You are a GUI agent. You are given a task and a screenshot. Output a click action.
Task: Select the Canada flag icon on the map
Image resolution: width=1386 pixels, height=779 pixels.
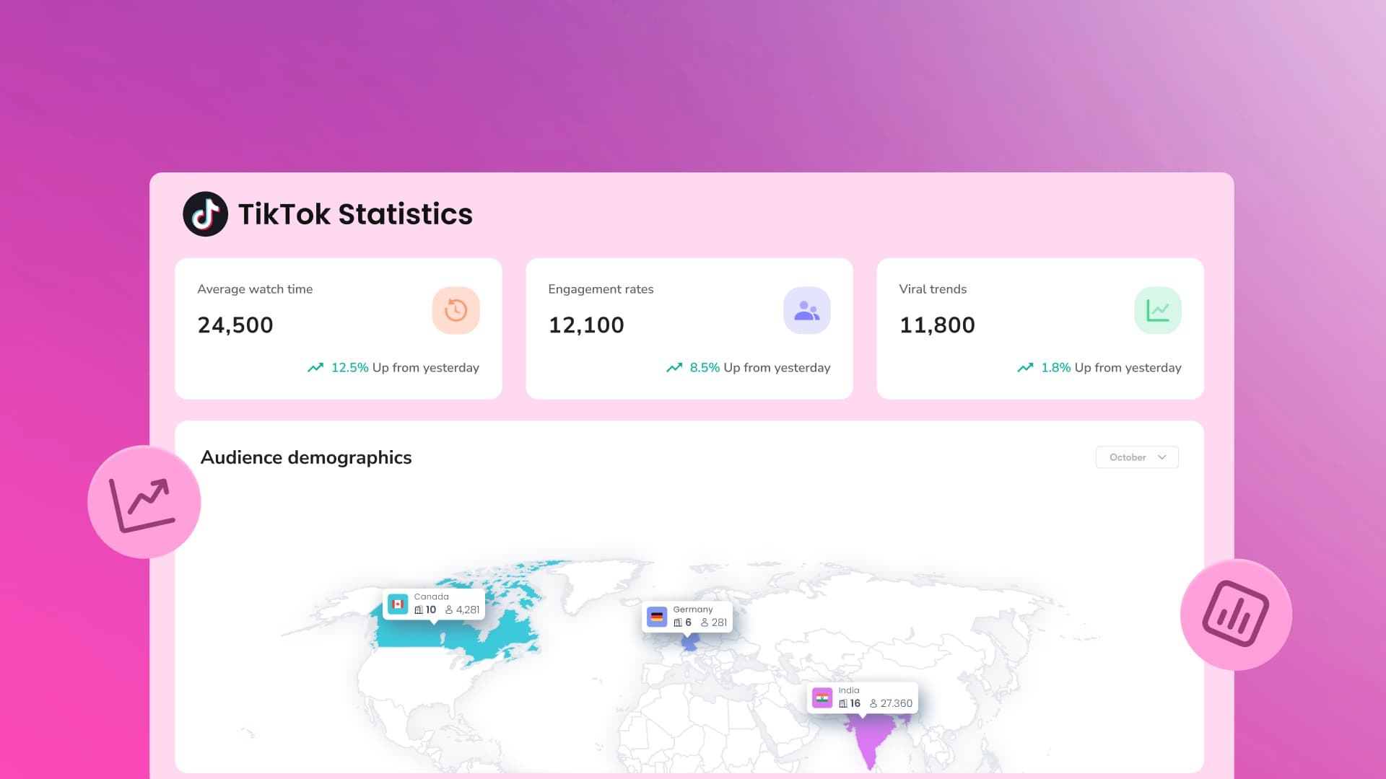click(398, 603)
